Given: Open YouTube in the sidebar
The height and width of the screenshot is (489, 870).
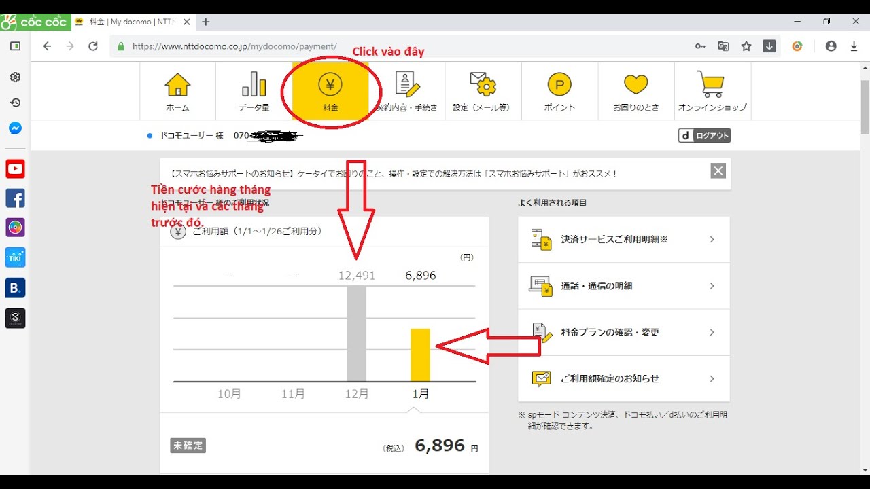Looking at the screenshot, I should [x=15, y=169].
